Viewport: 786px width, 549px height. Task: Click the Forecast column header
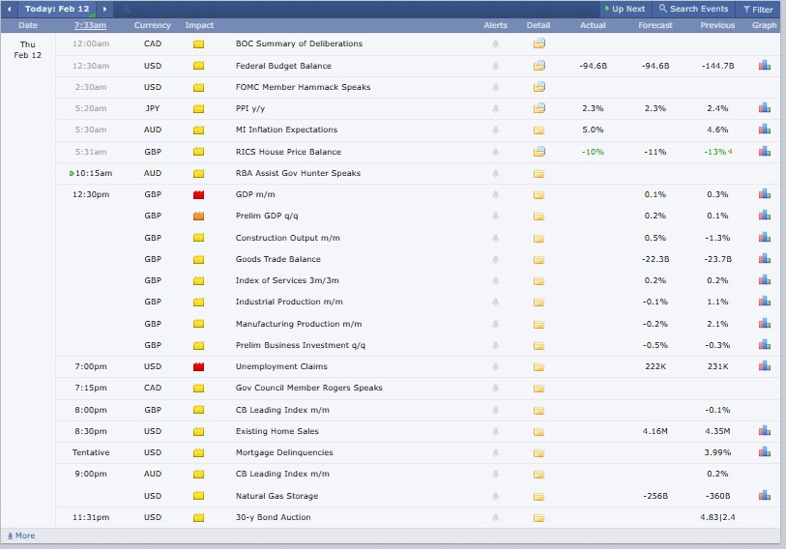pyautogui.click(x=655, y=25)
